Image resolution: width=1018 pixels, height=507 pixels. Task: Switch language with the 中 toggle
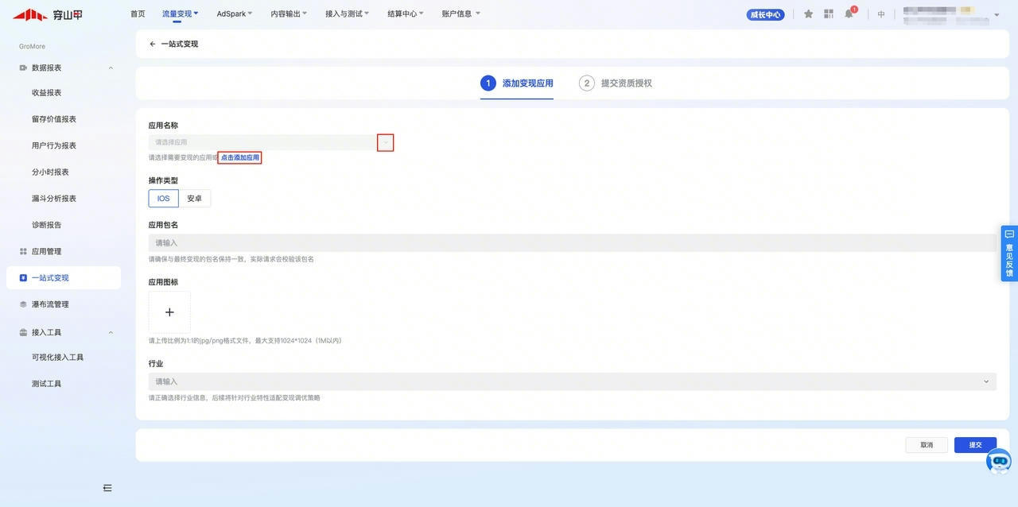pos(881,14)
